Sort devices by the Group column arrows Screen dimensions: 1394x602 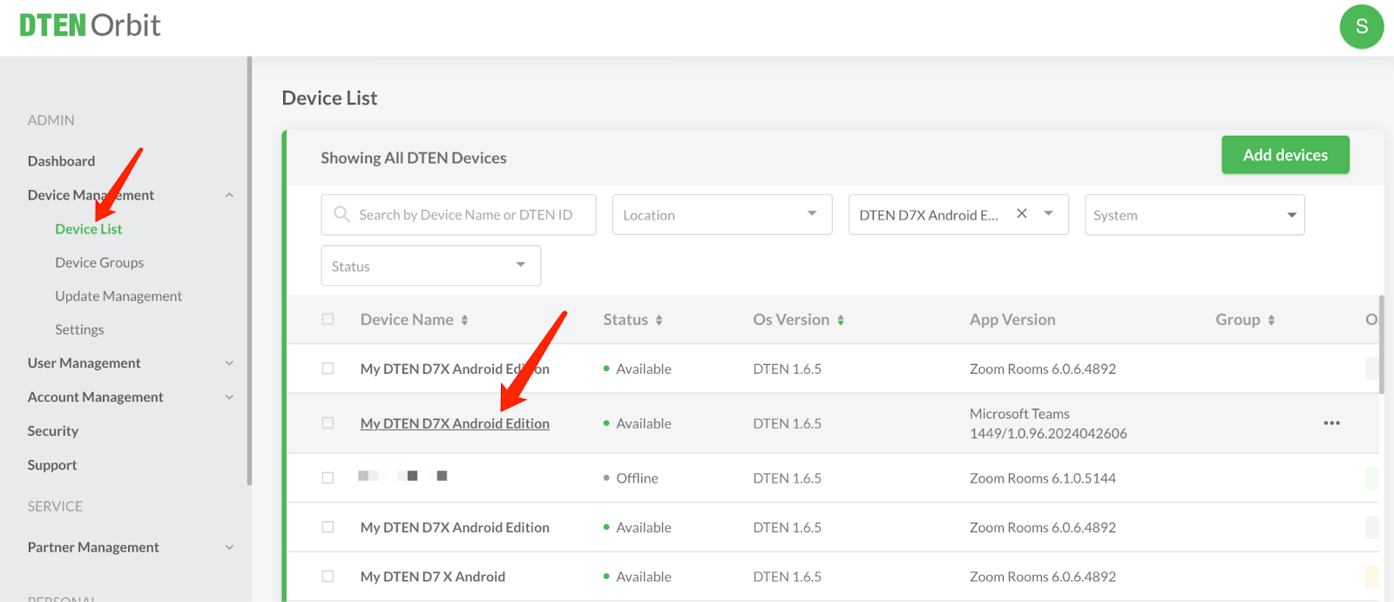(x=1271, y=320)
